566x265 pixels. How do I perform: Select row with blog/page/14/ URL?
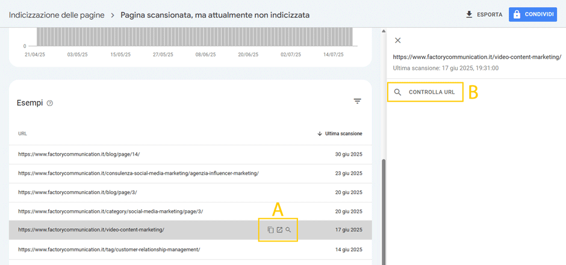pyautogui.click(x=190, y=154)
